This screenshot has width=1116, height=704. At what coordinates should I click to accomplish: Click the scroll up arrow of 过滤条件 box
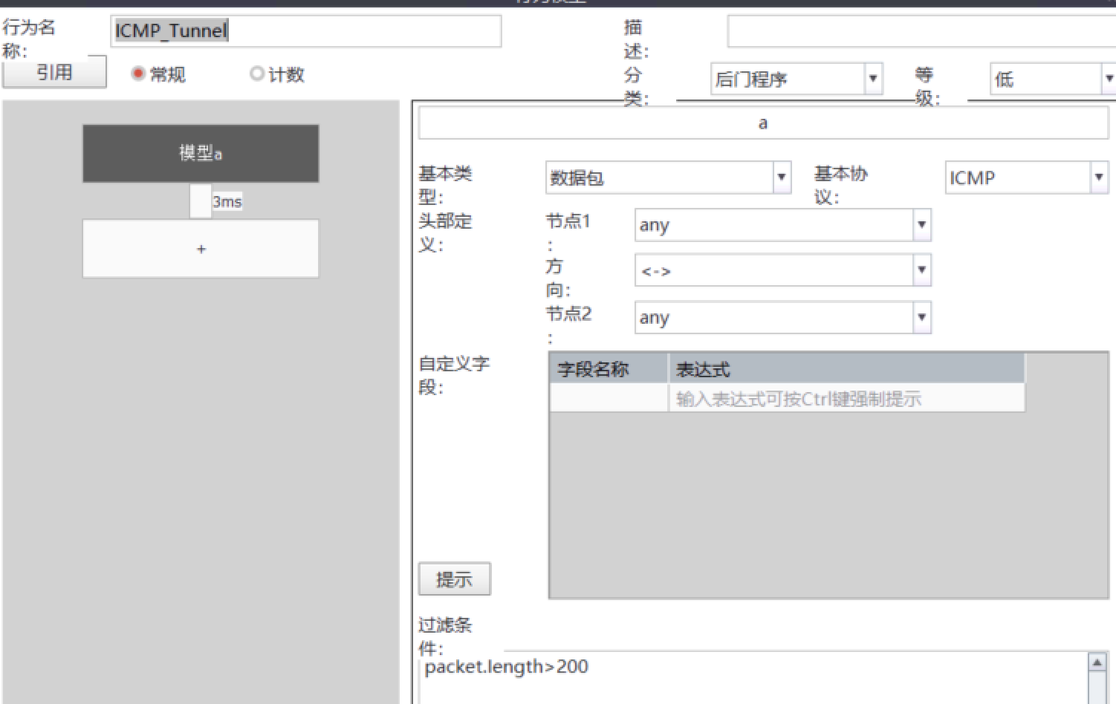pos(1097,662)
